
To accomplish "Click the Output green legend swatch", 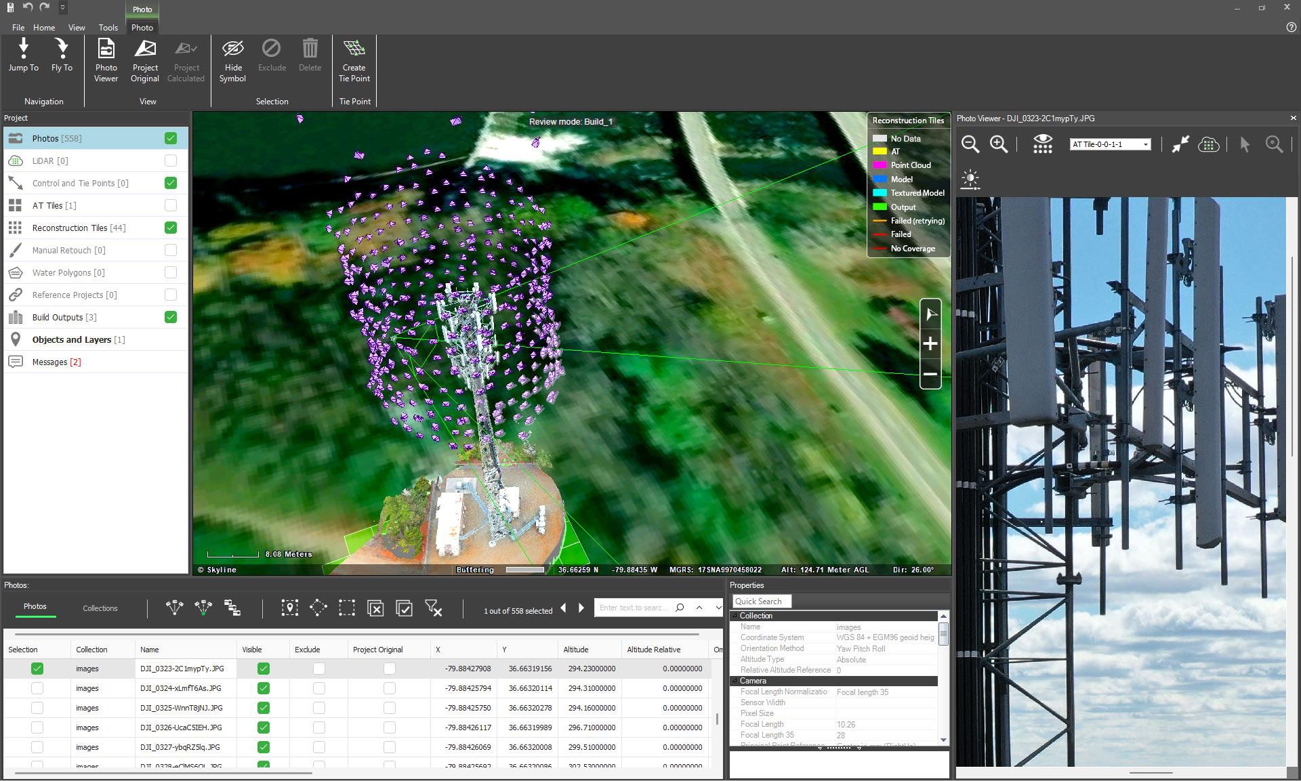I will (x=880, y=207).
